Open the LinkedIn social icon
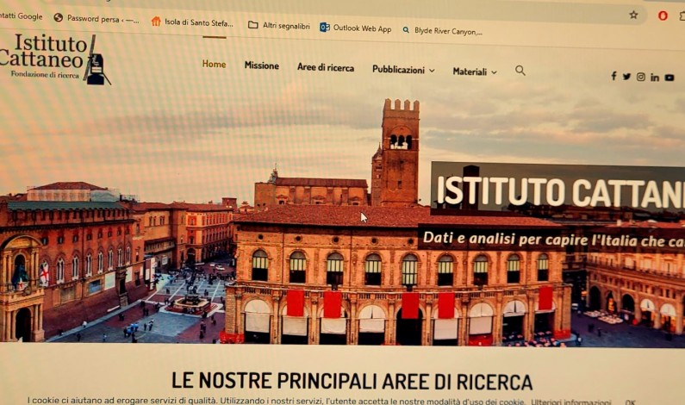 tap(655, 78)
